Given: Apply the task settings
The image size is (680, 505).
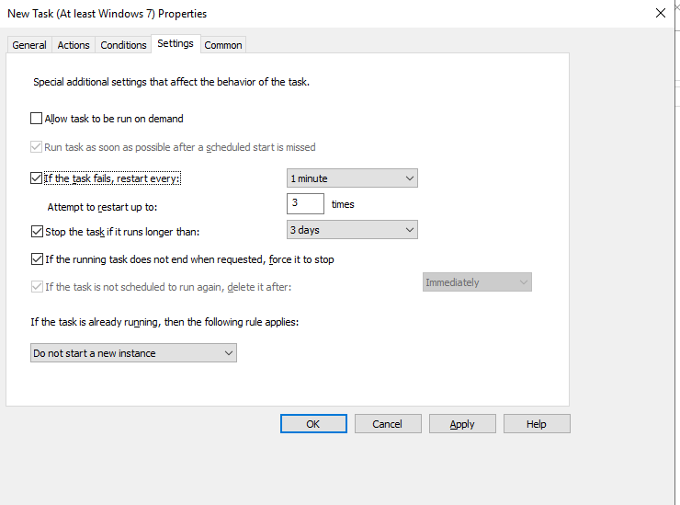Looking at the screenshot, I should coord(462,424).
